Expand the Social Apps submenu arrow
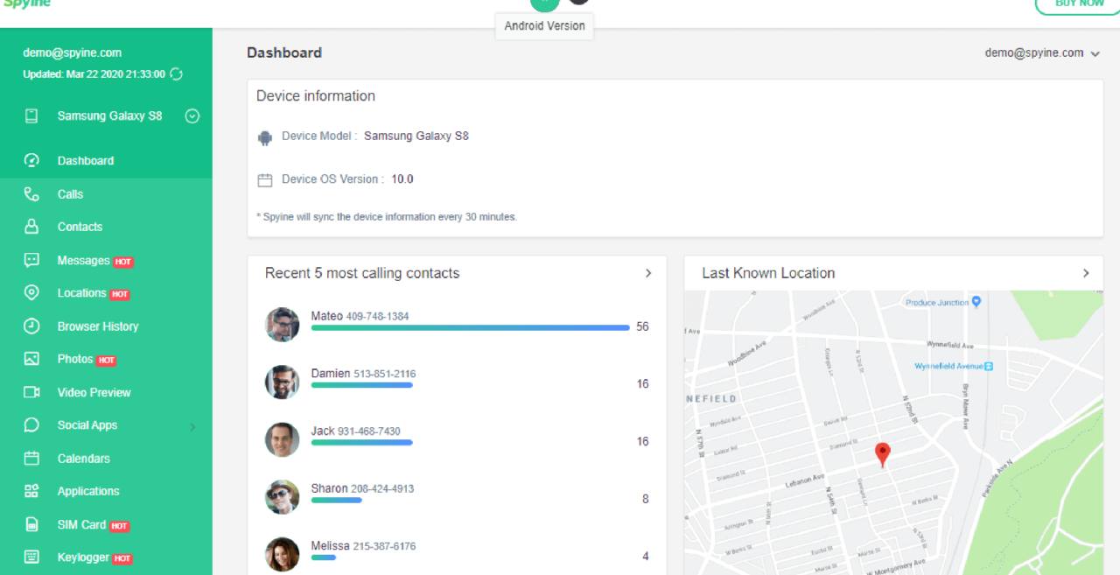Image resolution: width=1120 pixels, height=575 pixels. point(192,426)
